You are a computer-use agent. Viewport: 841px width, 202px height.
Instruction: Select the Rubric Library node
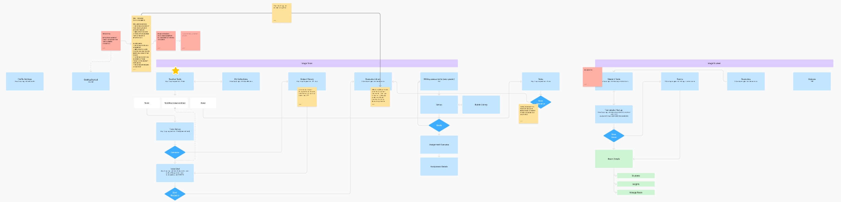click(481, 105)
